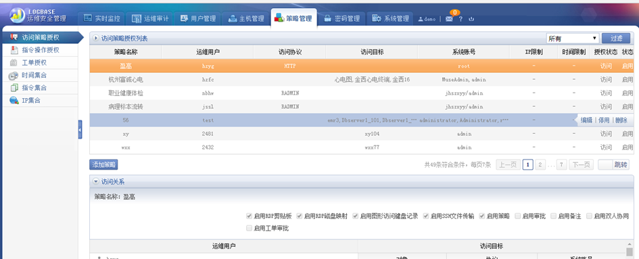Click 编辑 for policy 56
This screenshot has height=259, width=639.
[586, 120]
